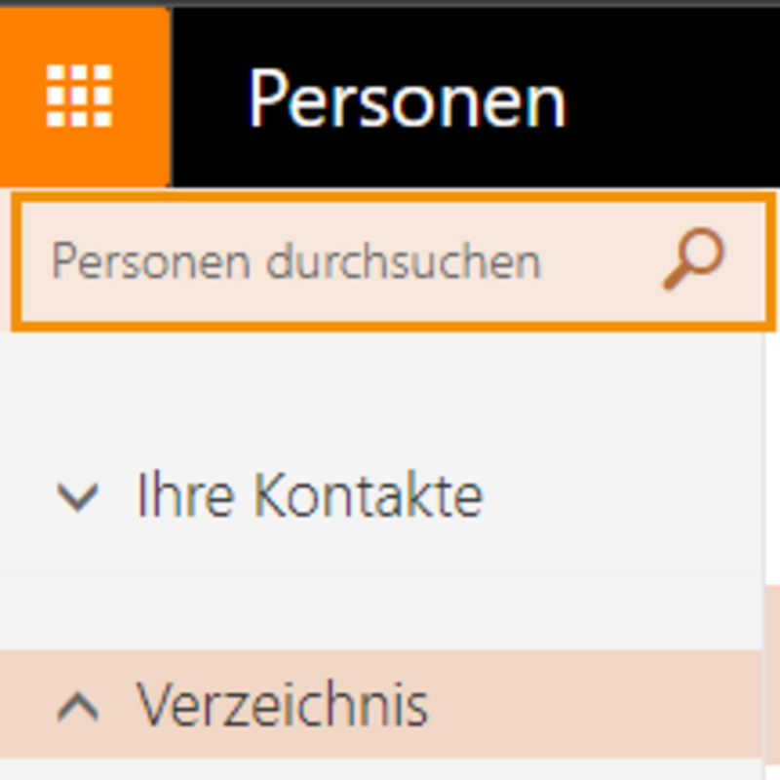Select the Verzeichnis navigation entry

click(282, 705)
